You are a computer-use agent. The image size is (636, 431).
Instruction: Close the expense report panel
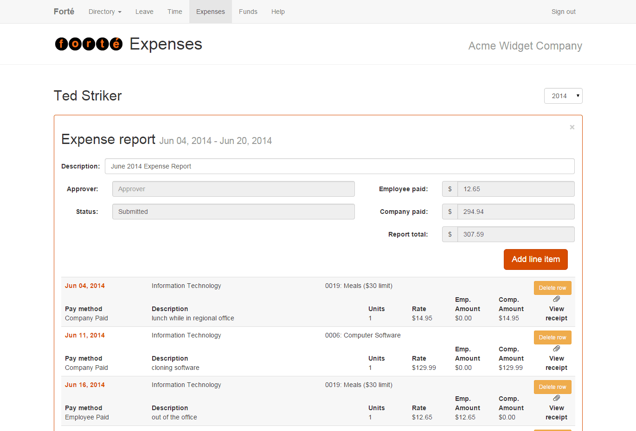coord(572,127)
